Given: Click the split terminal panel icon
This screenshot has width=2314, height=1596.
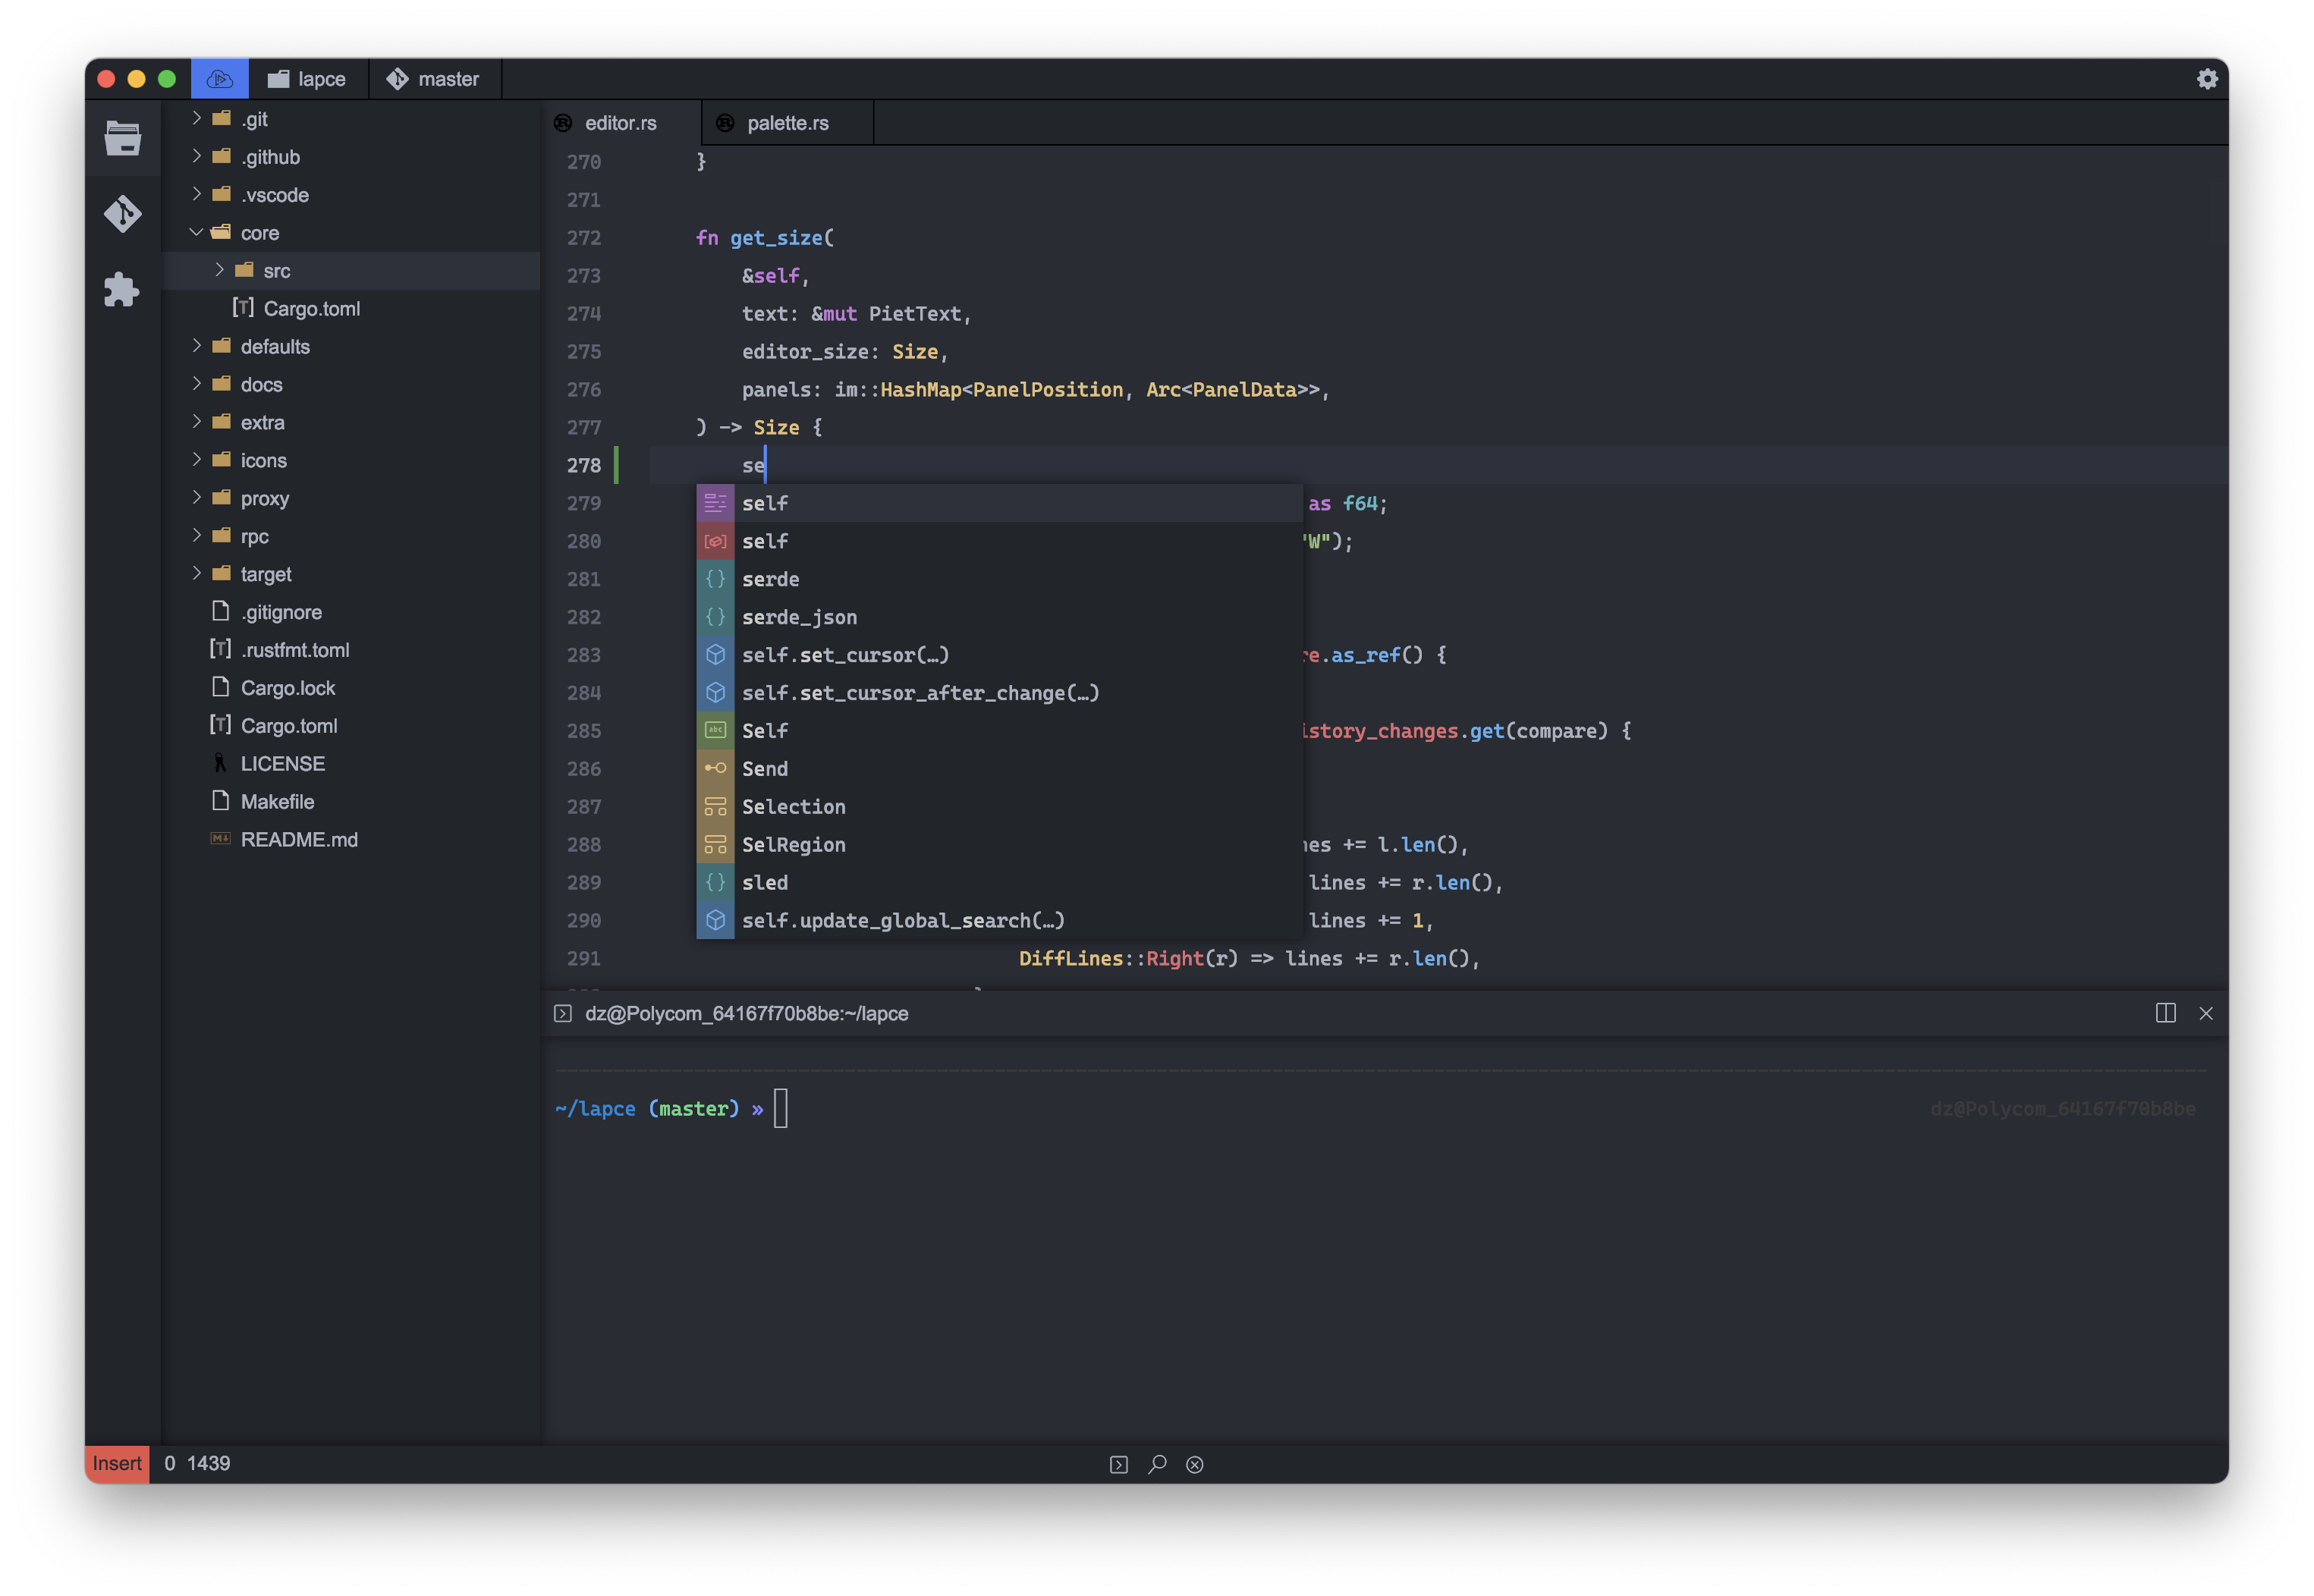Looking at the screenshot, I should (x=2165, y=1013).
